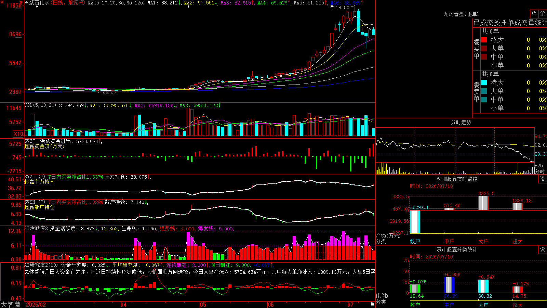Viewport: 547px width, 308px height.
Task: Click the MA2: 97.551 value
Action: [x=201, y=3]
